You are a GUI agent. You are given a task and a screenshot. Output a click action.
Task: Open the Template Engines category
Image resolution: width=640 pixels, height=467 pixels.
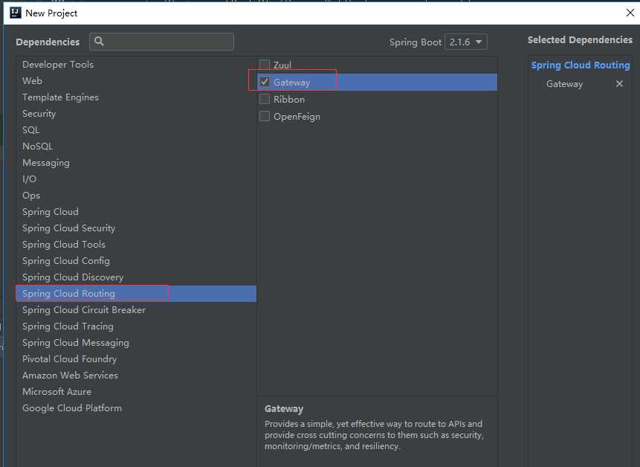pos(136,97)
